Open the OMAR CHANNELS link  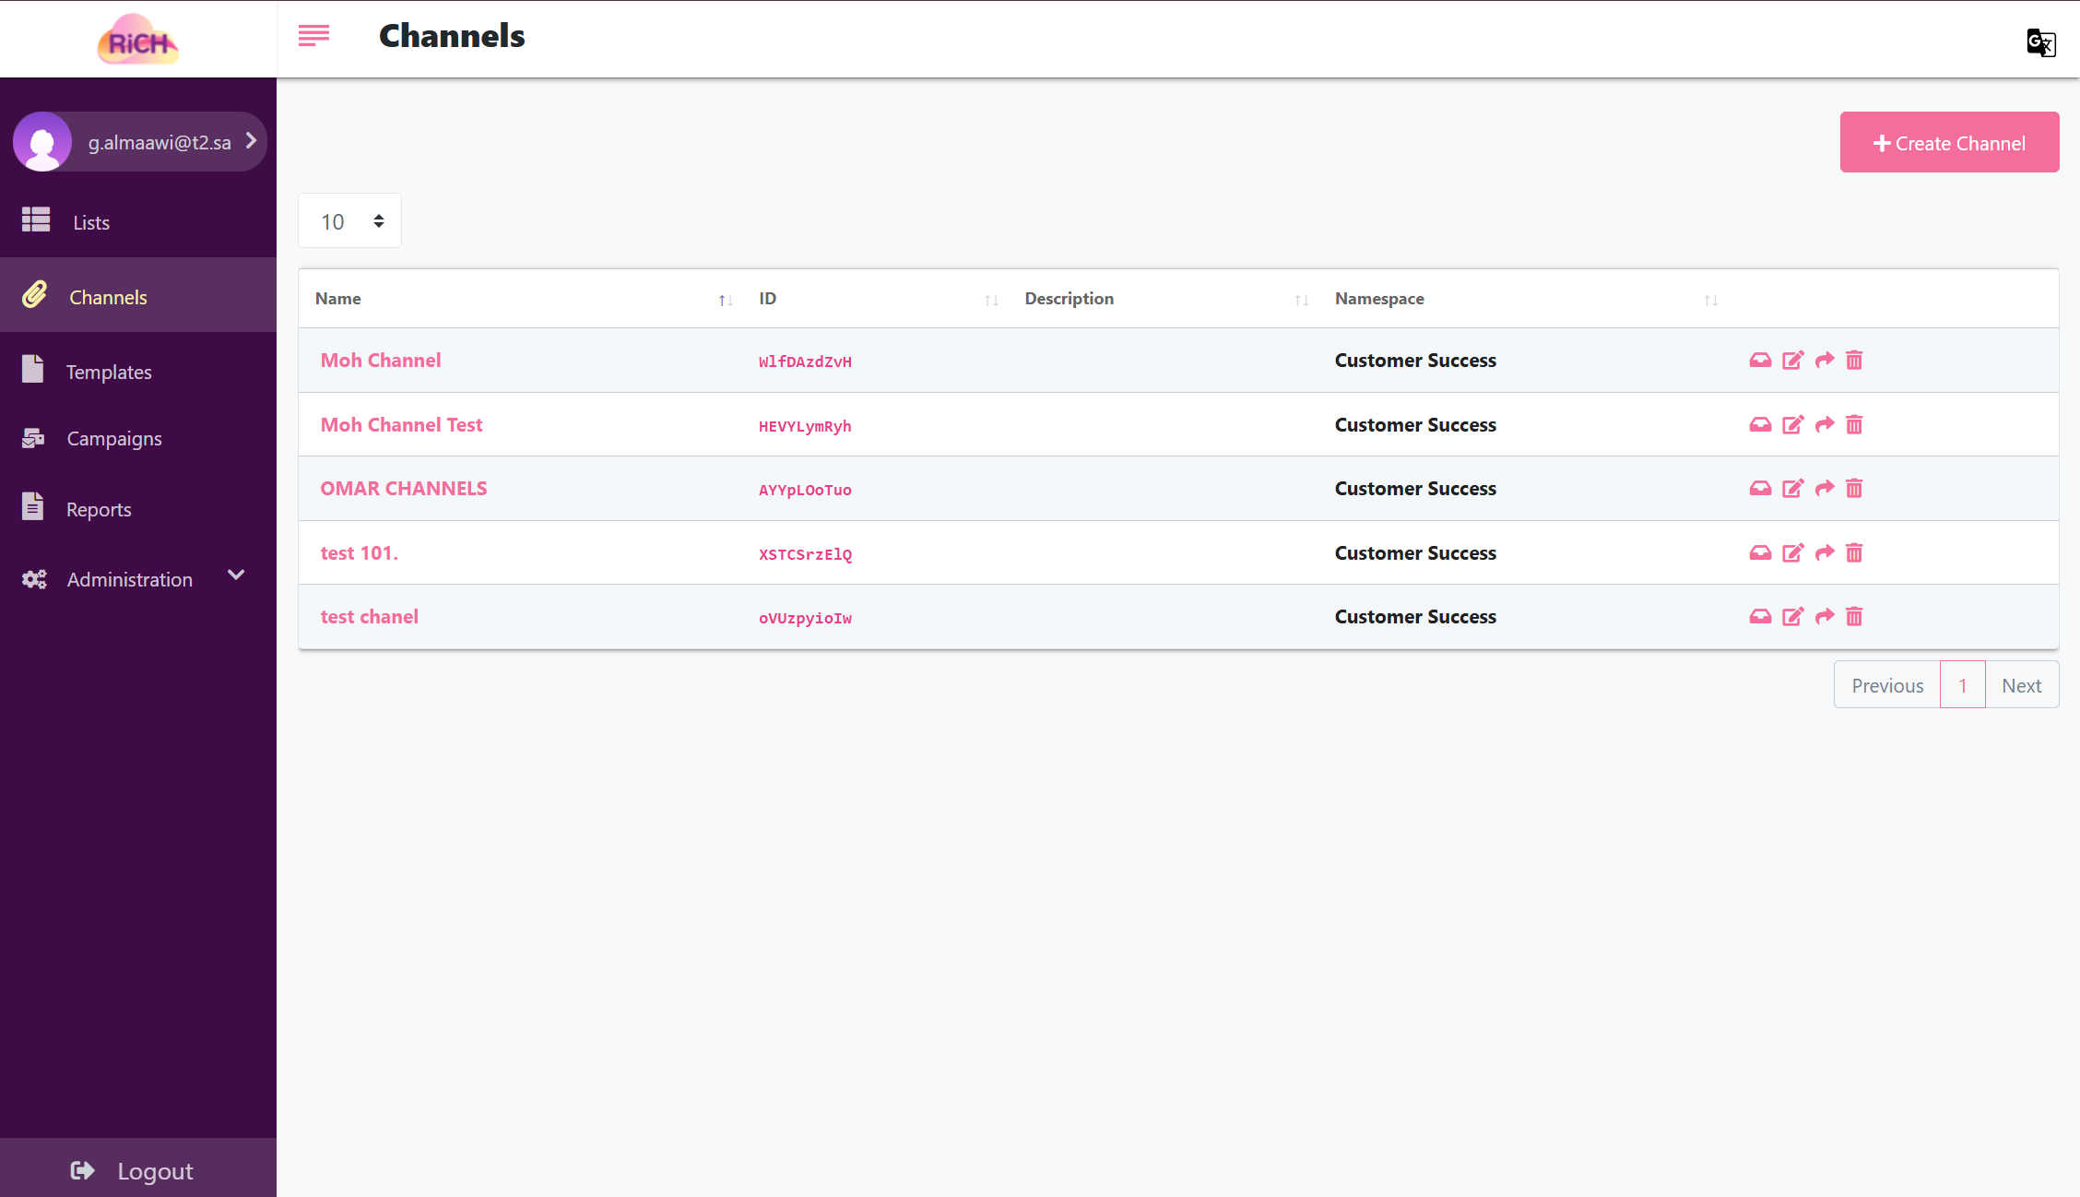(404, 489)
